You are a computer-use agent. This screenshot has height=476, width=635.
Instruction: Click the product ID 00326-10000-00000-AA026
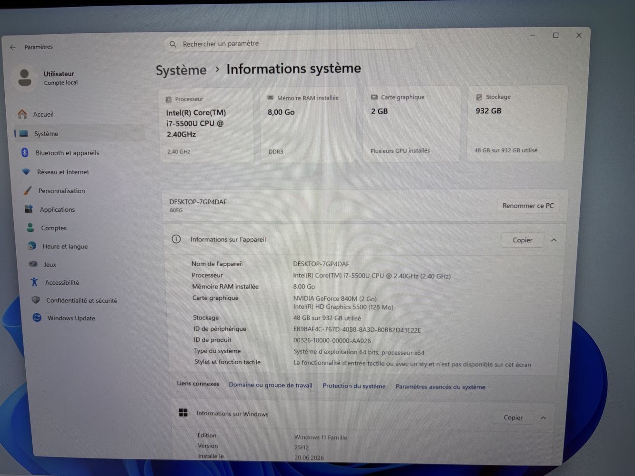click(332, 341)
